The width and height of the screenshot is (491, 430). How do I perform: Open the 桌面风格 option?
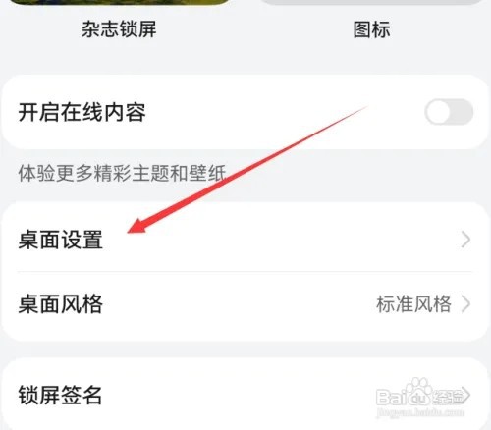click(245, 304)
